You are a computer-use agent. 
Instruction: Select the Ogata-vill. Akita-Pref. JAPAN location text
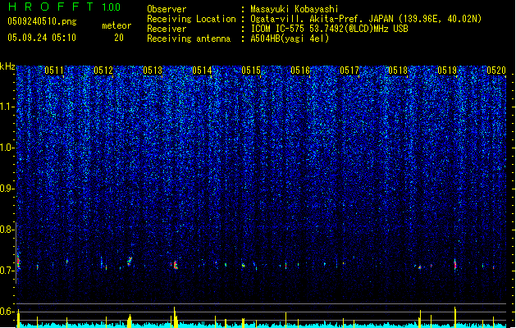366,19
